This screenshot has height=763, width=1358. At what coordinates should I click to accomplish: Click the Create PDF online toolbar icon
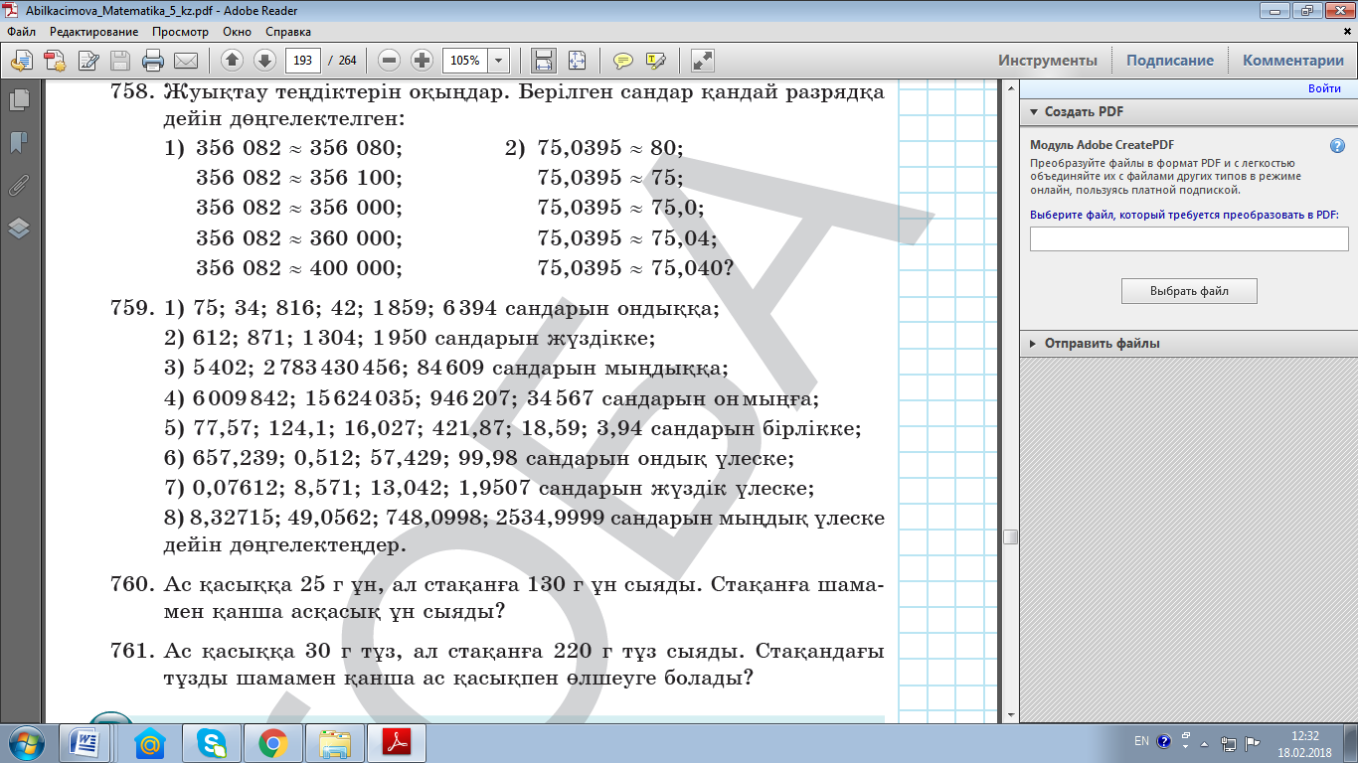click(55, 61)
